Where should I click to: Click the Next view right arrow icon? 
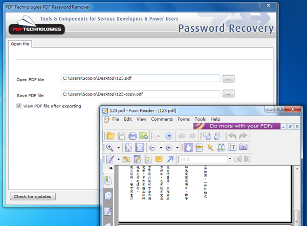[193, 136]
